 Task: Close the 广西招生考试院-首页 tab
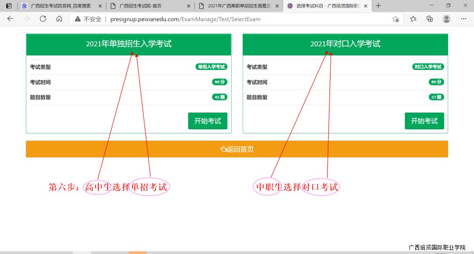pyautogui.click(x=189, y=6)
